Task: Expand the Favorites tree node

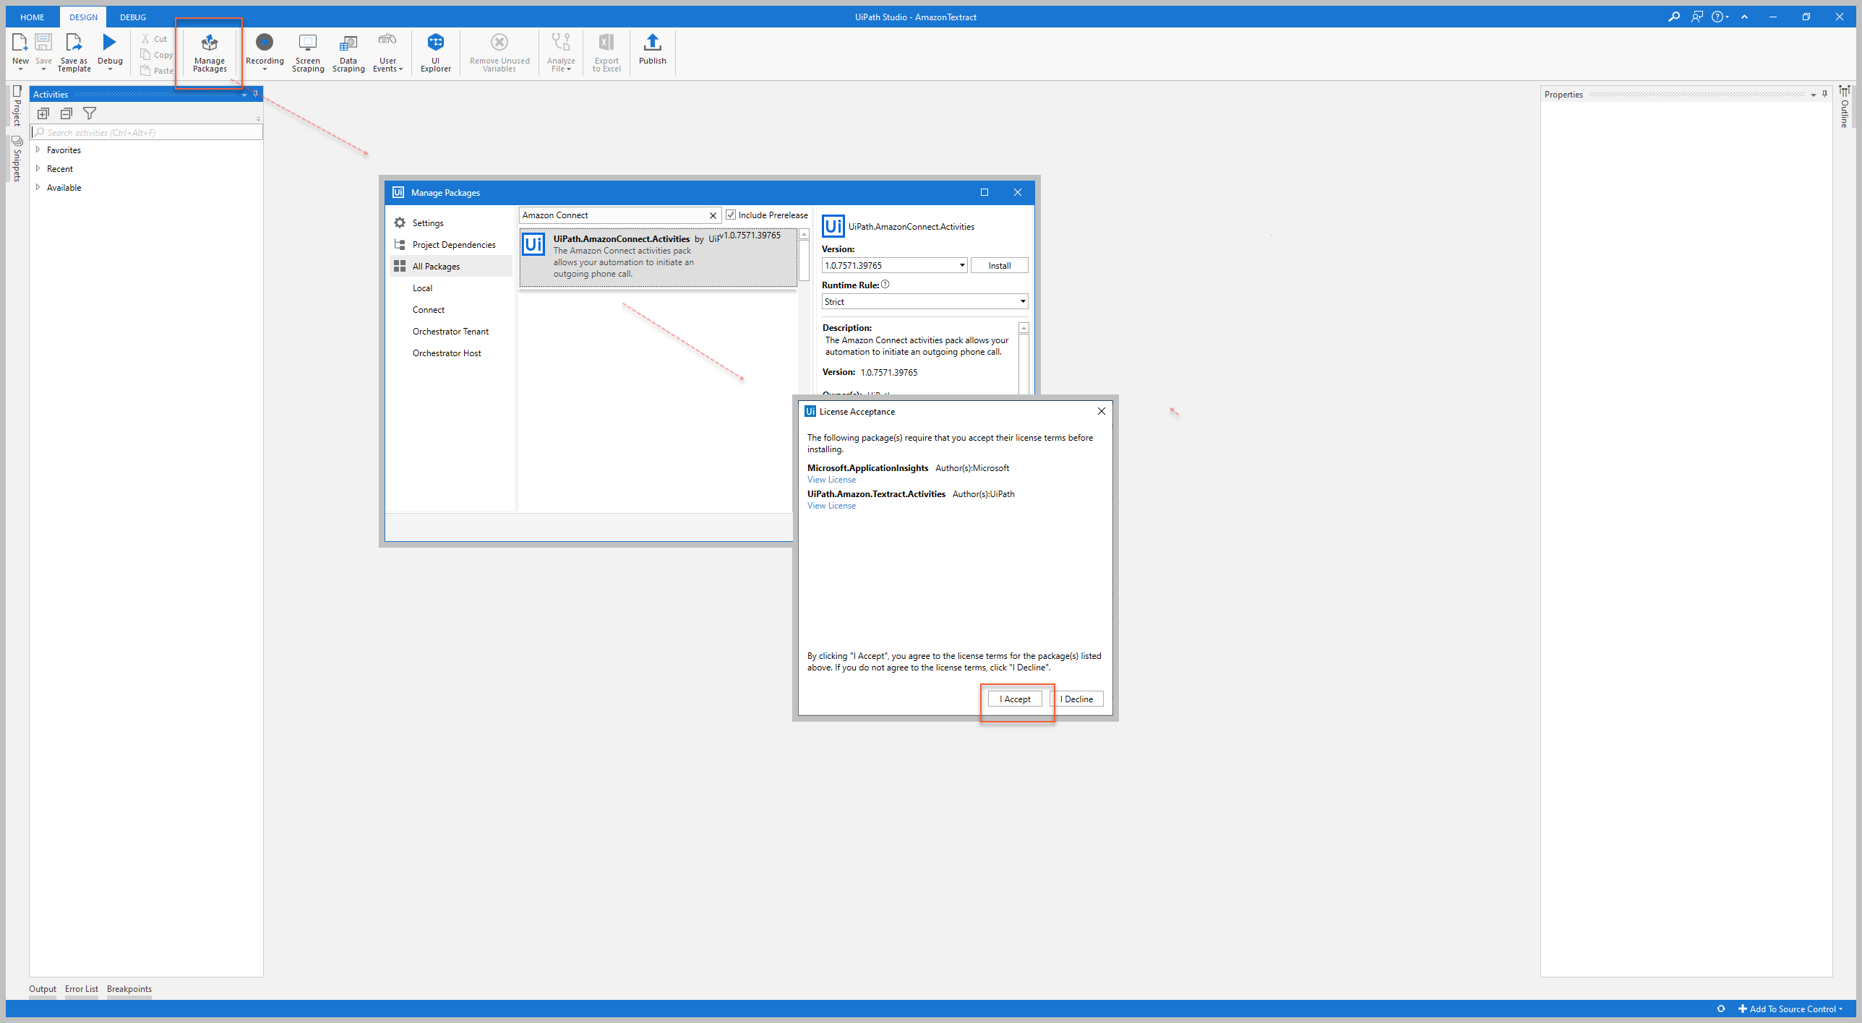Action: point(38,150)
